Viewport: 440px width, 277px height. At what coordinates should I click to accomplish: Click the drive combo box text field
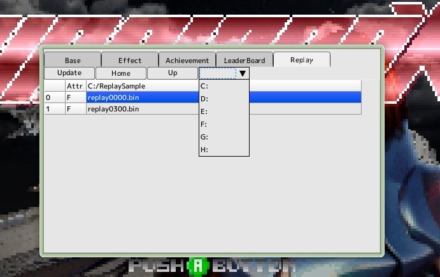(218, 73)
